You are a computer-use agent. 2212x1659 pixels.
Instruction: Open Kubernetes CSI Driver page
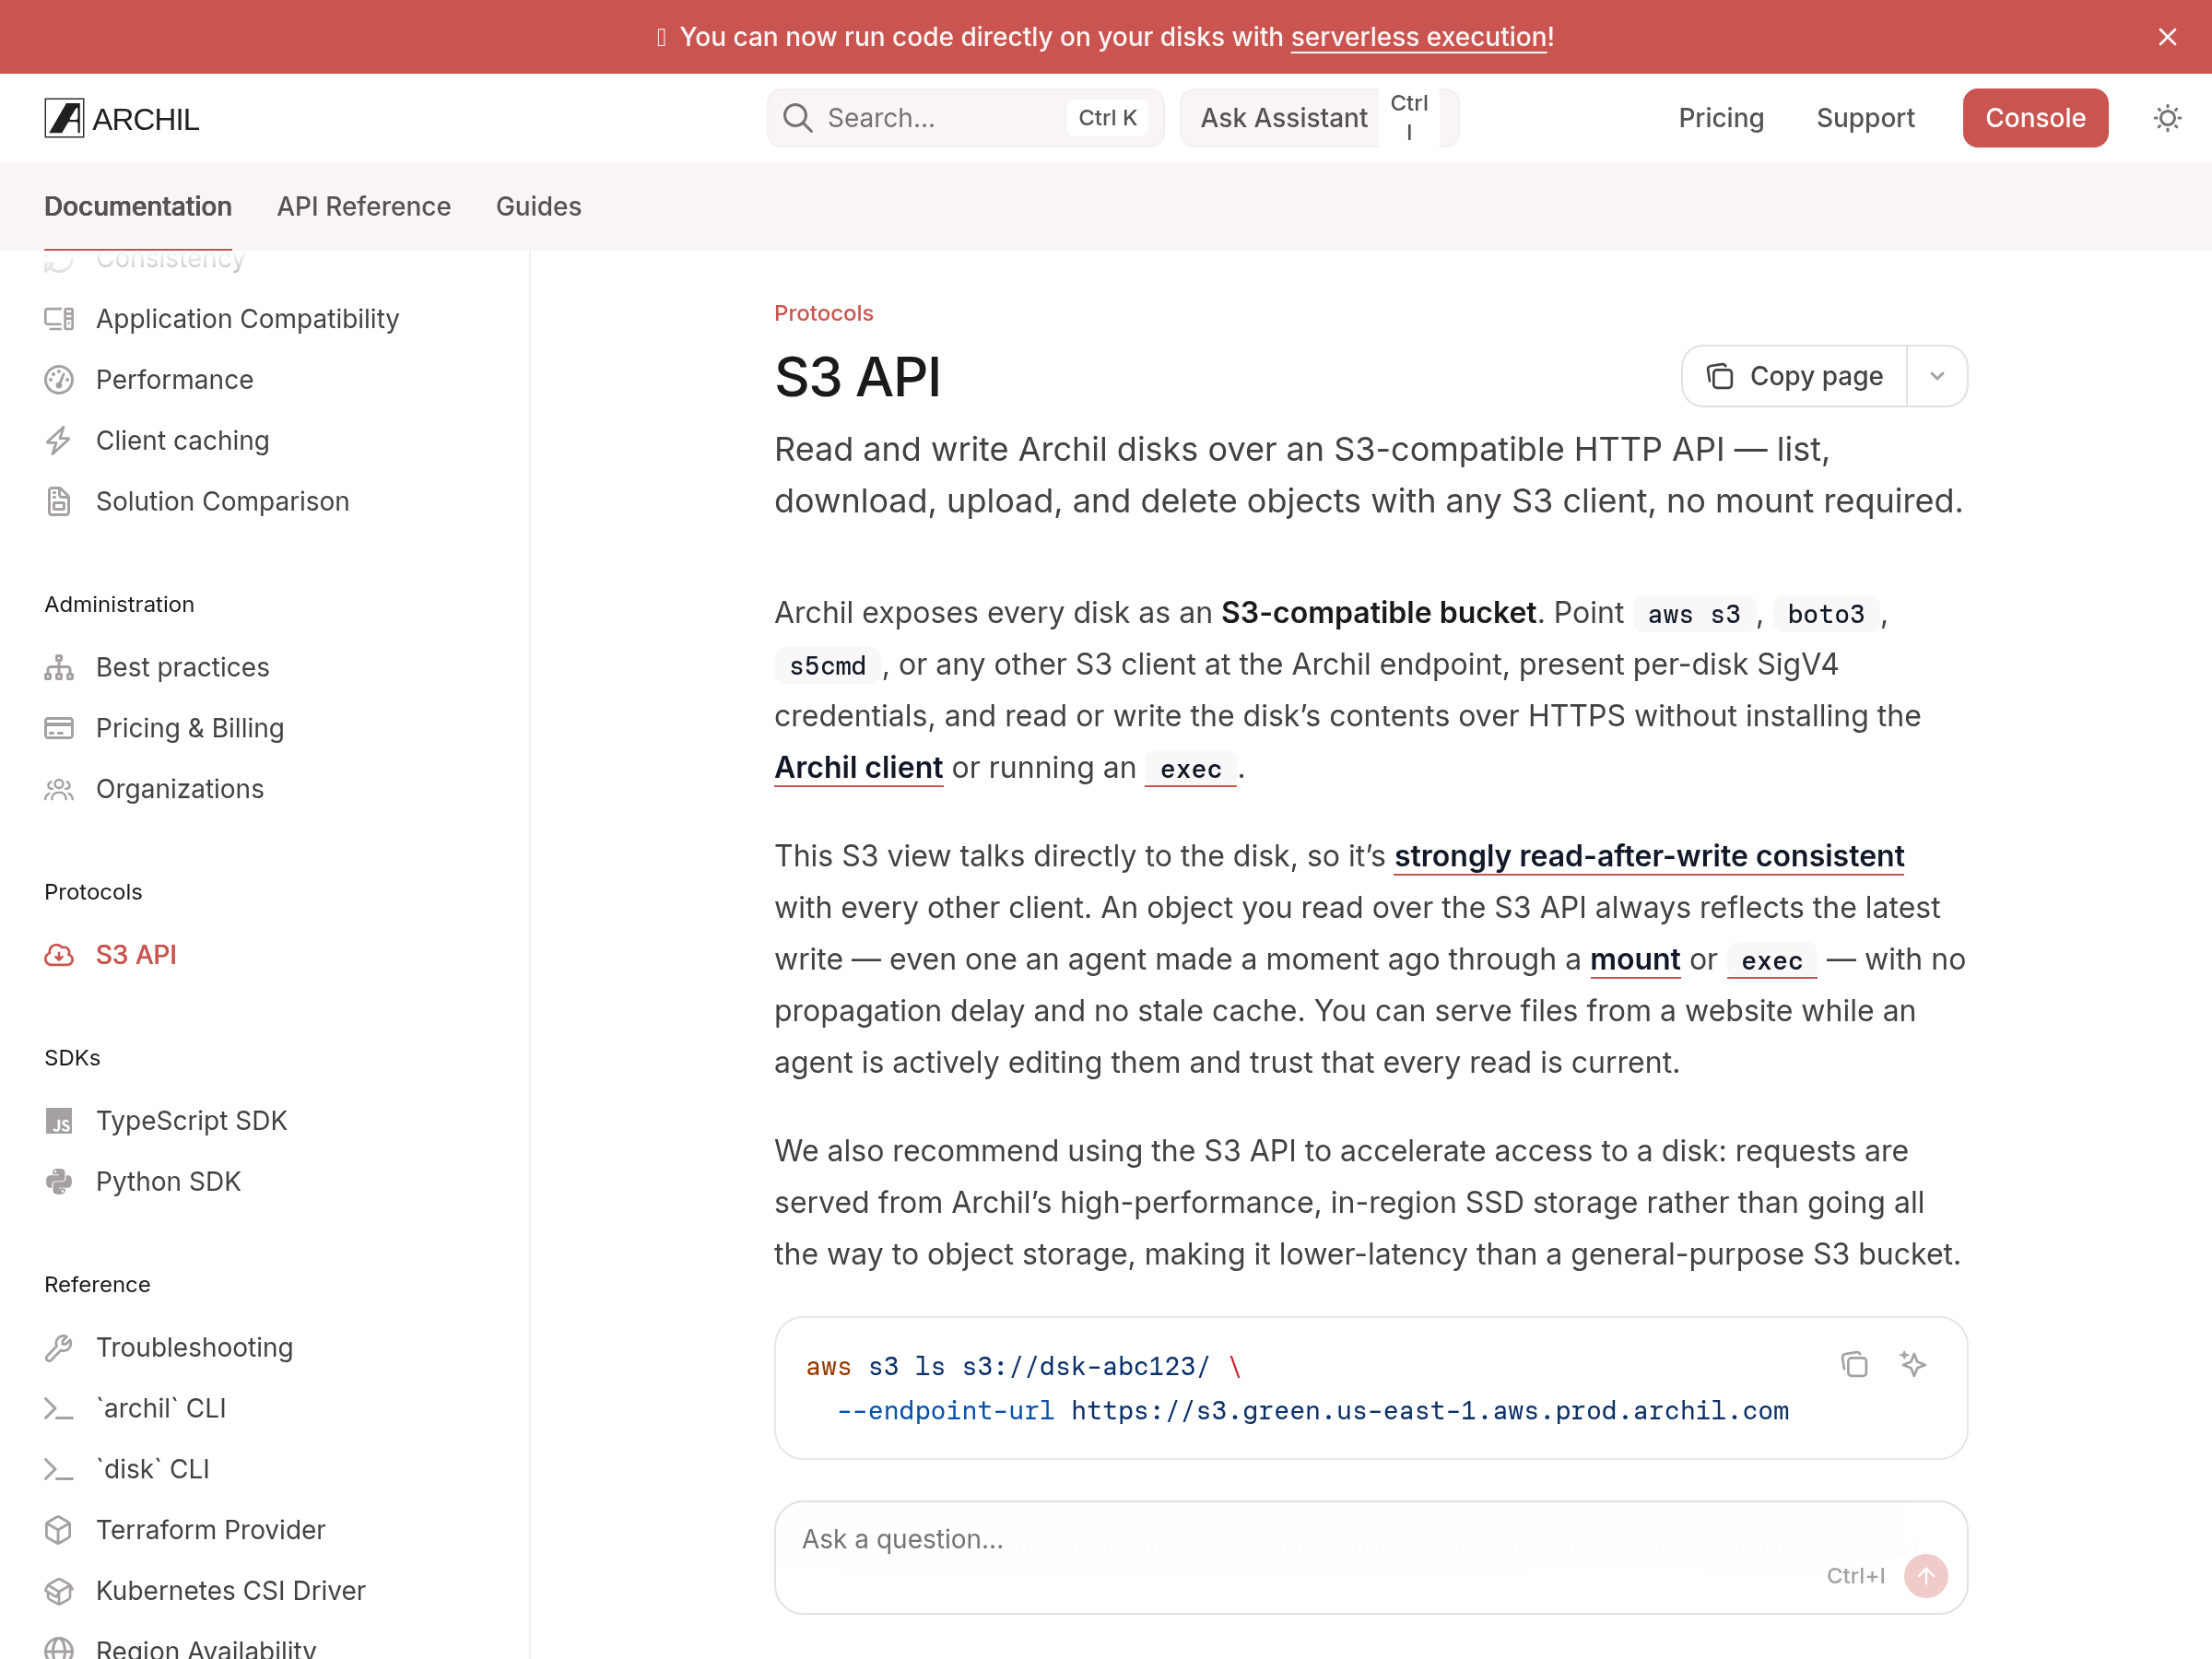(231, 1593)
